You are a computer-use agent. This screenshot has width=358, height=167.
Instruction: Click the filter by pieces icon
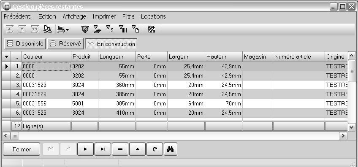[x=98, y=29]
